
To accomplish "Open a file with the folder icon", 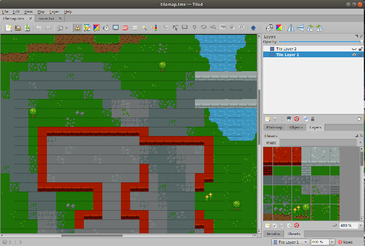I will coord(18,28).
